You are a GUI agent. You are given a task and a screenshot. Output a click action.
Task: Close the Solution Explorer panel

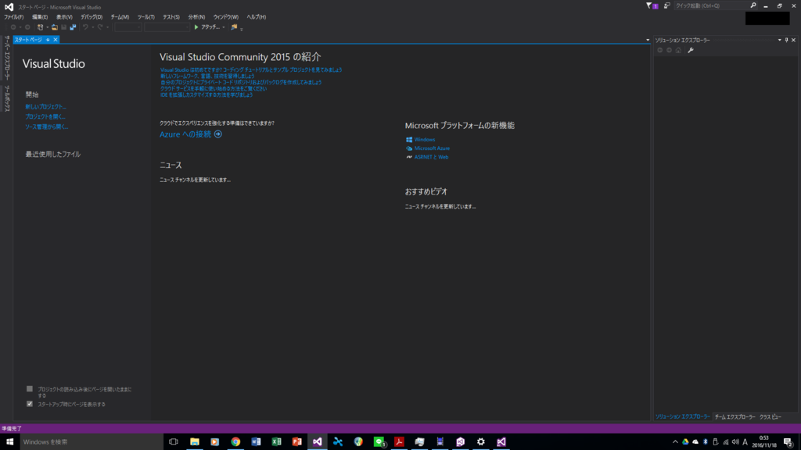(793, 40)
